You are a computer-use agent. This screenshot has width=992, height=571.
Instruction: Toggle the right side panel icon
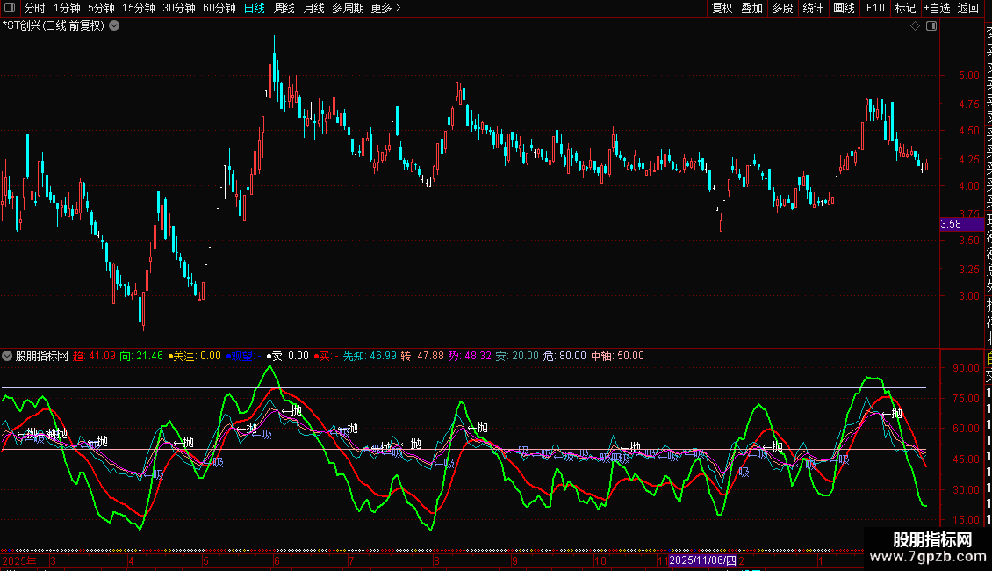[931, 25]
